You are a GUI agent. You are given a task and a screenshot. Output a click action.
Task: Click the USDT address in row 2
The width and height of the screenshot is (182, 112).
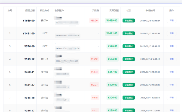(68, 36)
